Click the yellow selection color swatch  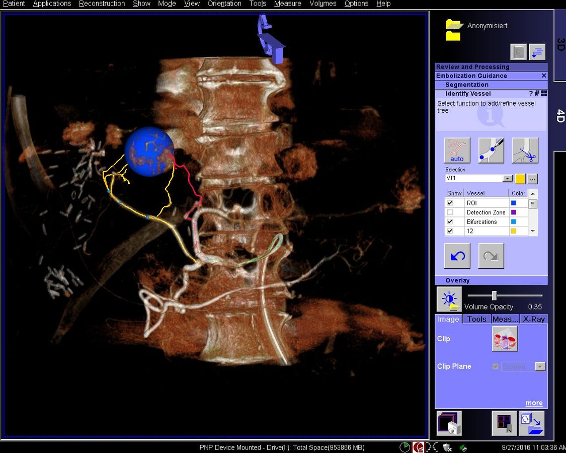[x=520, y=179]
